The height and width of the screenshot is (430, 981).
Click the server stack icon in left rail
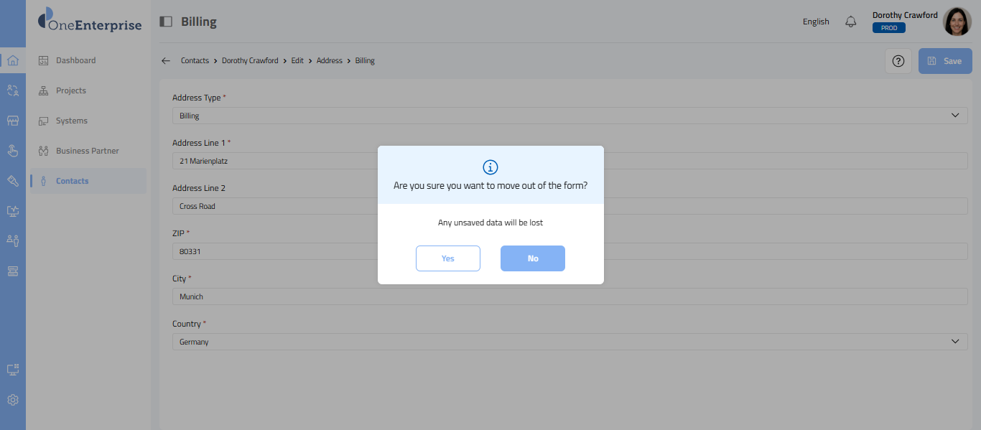click(x=12, y=271)
